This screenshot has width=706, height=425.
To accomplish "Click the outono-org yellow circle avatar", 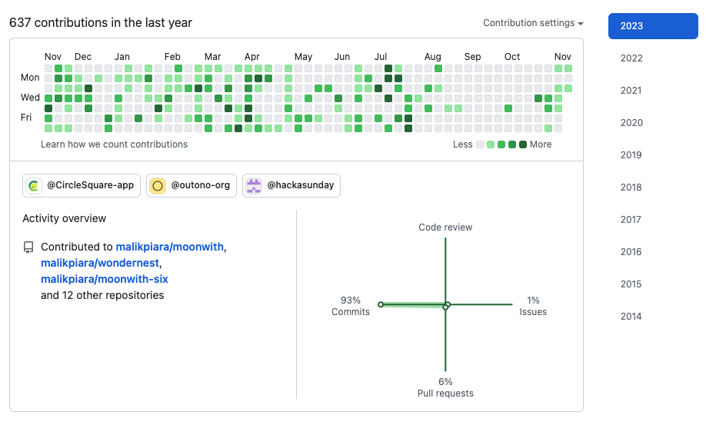I will [158, 185].
